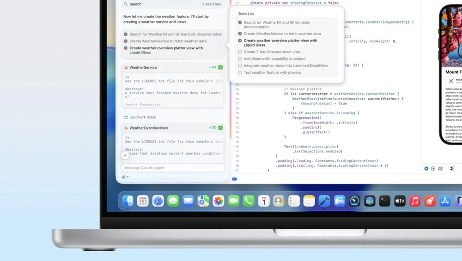The height and width of the screenshot is (261, 462).
Task: Click the scroll-down chevron circle button
Action: (x=125, y=155)
